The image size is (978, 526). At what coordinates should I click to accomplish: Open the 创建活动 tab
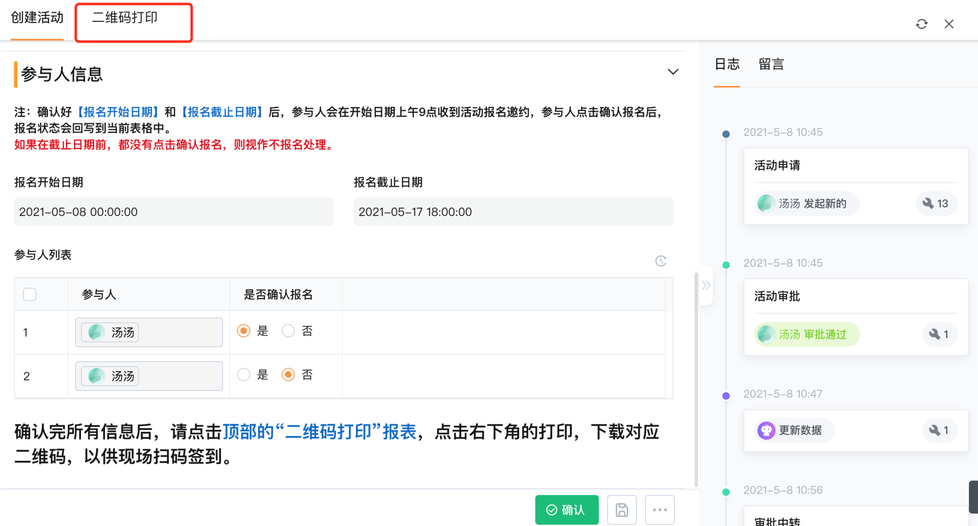coord(37,18)
